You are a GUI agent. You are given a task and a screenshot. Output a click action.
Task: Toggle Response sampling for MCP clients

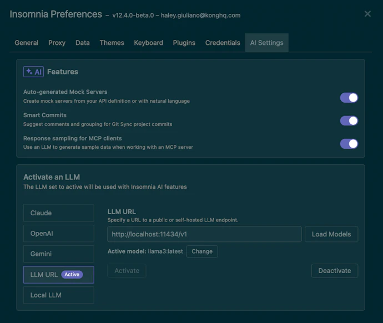coord(349,144)
